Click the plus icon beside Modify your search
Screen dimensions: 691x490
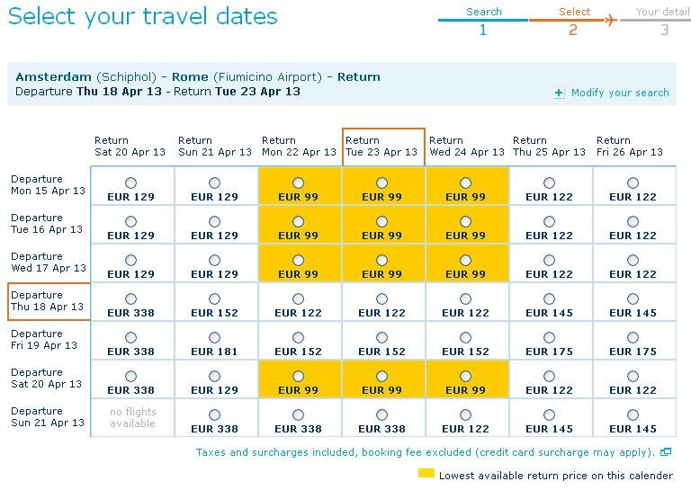[x=559, y=93]
